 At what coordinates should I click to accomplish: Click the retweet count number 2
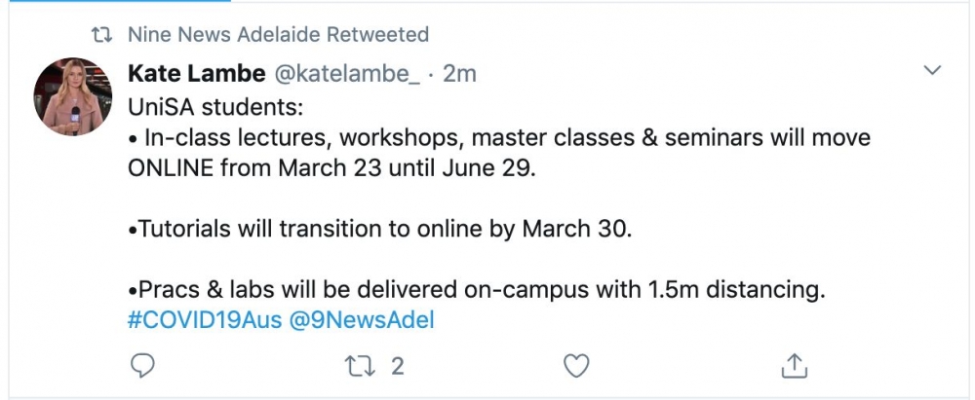tap(397, 366)
